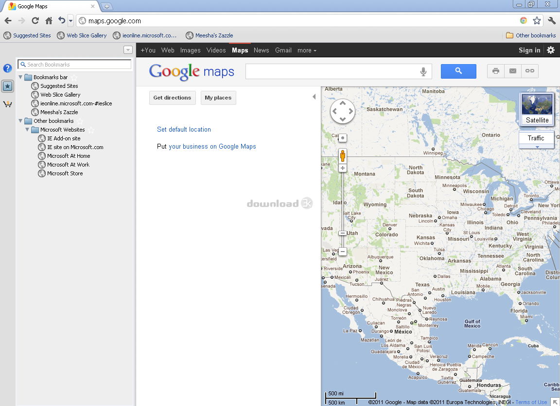Switch to News in Google top bar
This screenshot has width=560, height=406.
pyautogui.click(x=261, y=51)
